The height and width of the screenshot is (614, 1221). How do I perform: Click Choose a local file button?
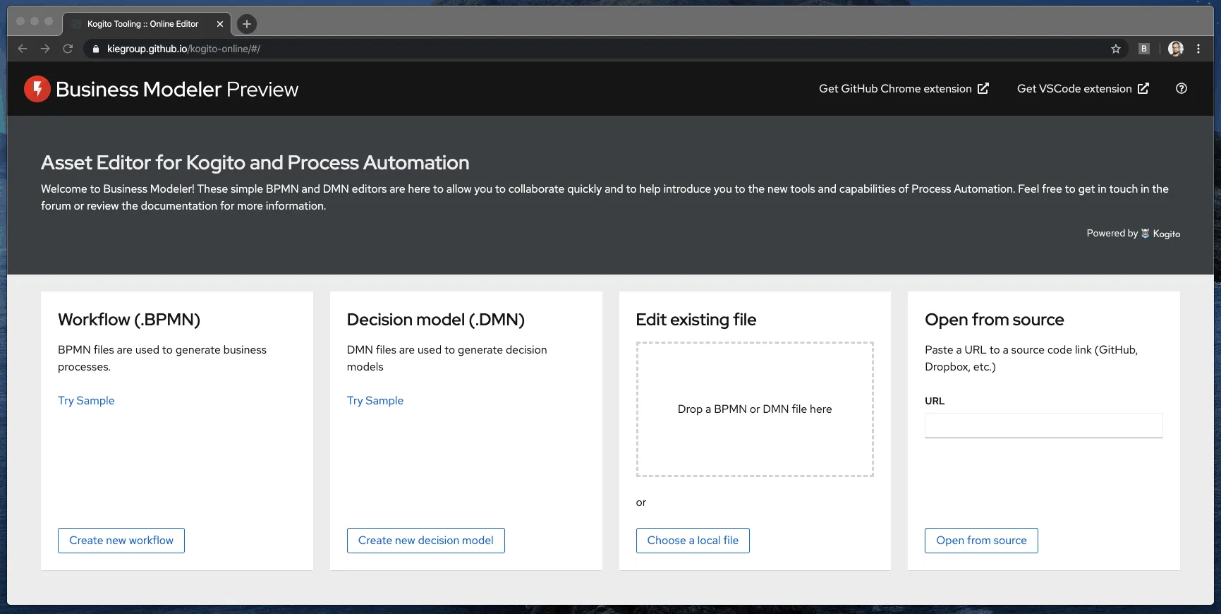click(x=693, y=541)
